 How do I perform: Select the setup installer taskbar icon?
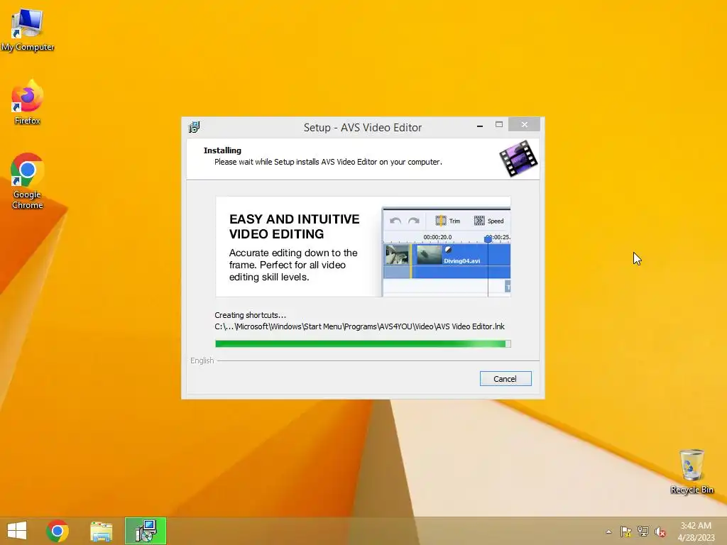[x=146, y=531]
